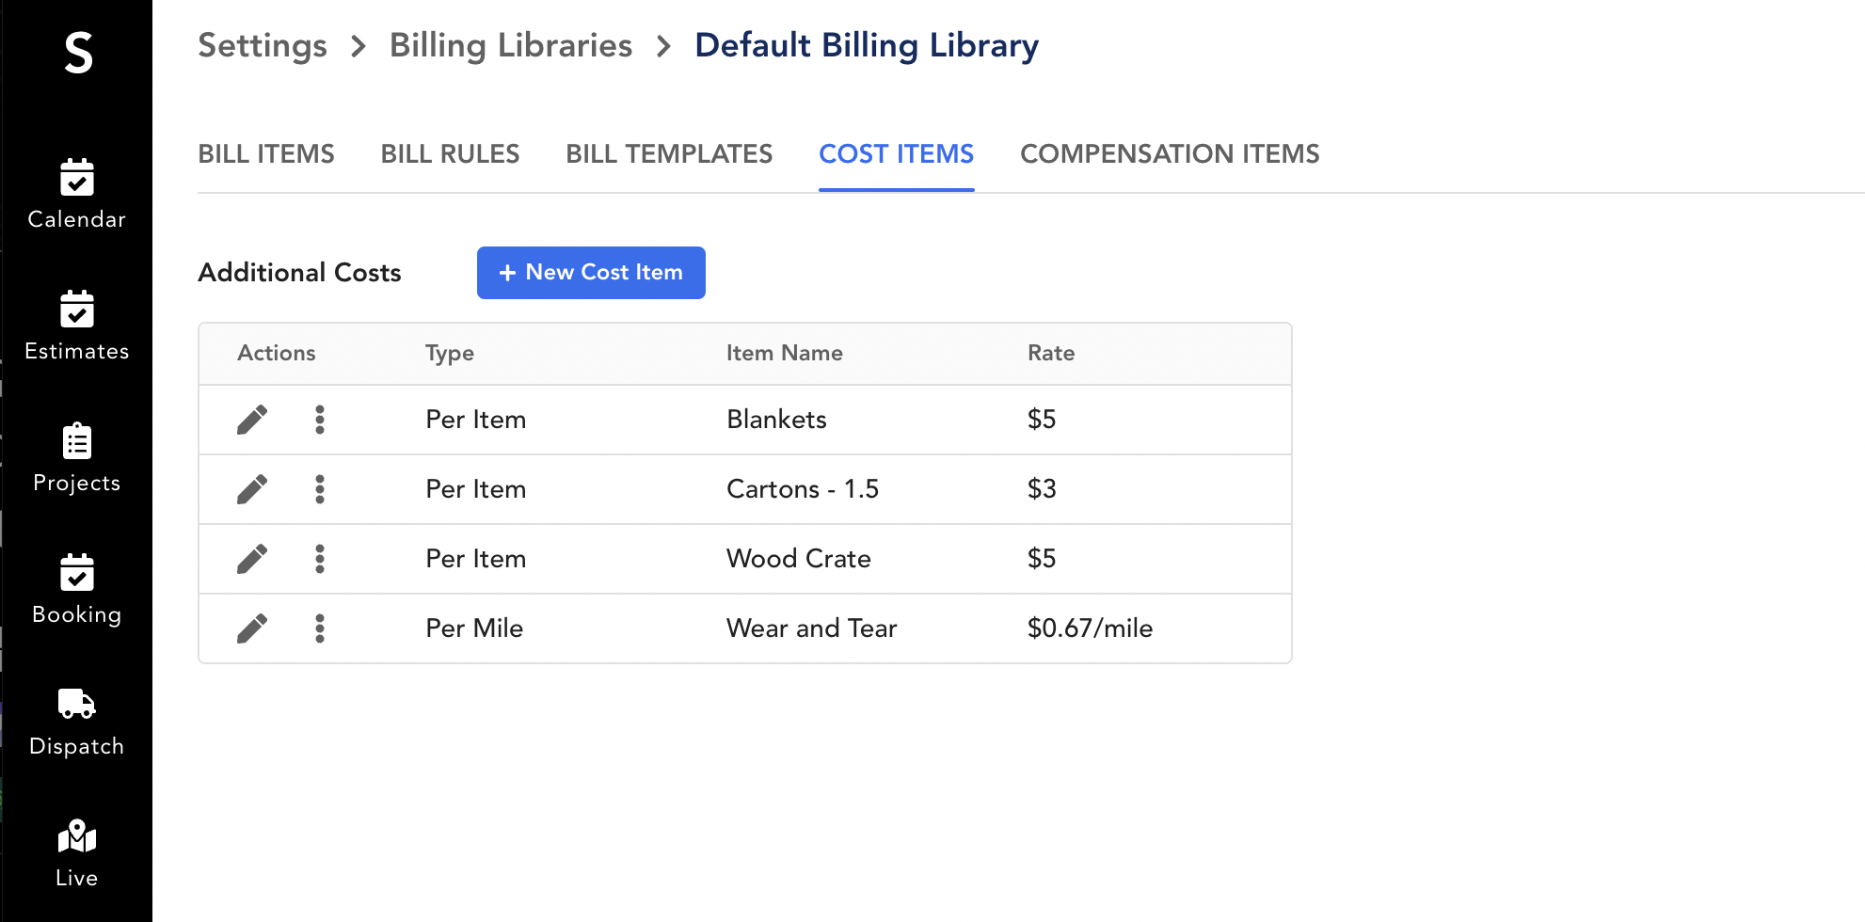Edit the Blankets cost item with the pencil
This screenshot has height=922, width=1865.
click(x=252, y=420)
